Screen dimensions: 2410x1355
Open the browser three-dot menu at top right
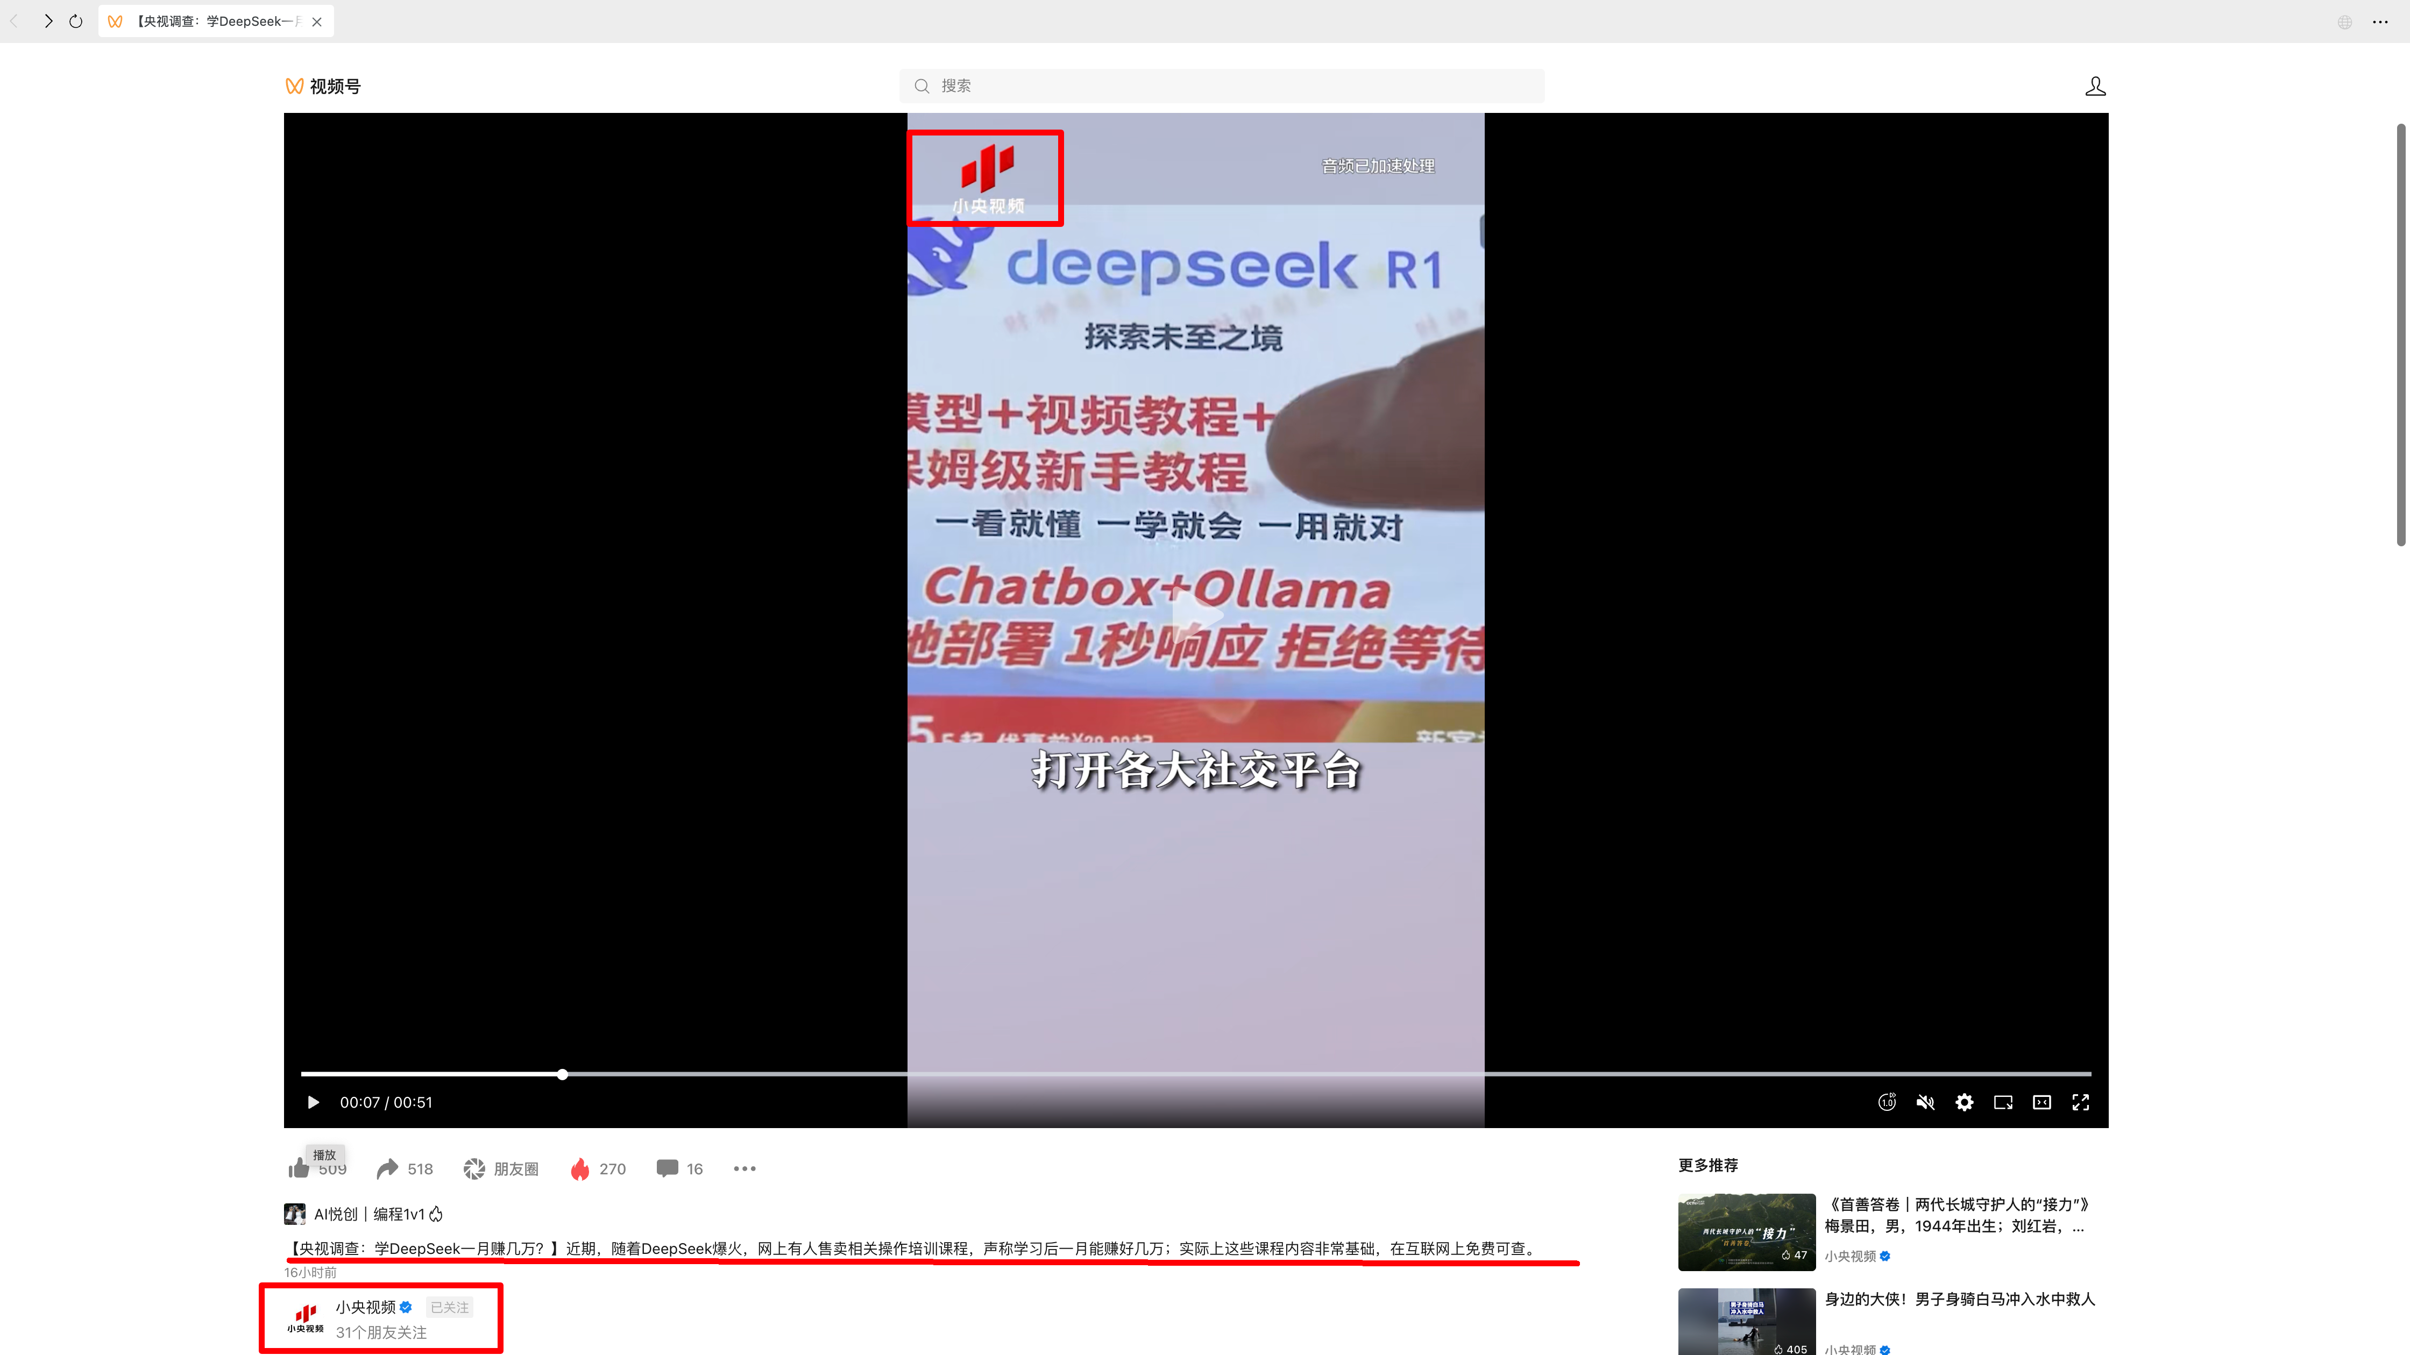(x=2381, y=22)
